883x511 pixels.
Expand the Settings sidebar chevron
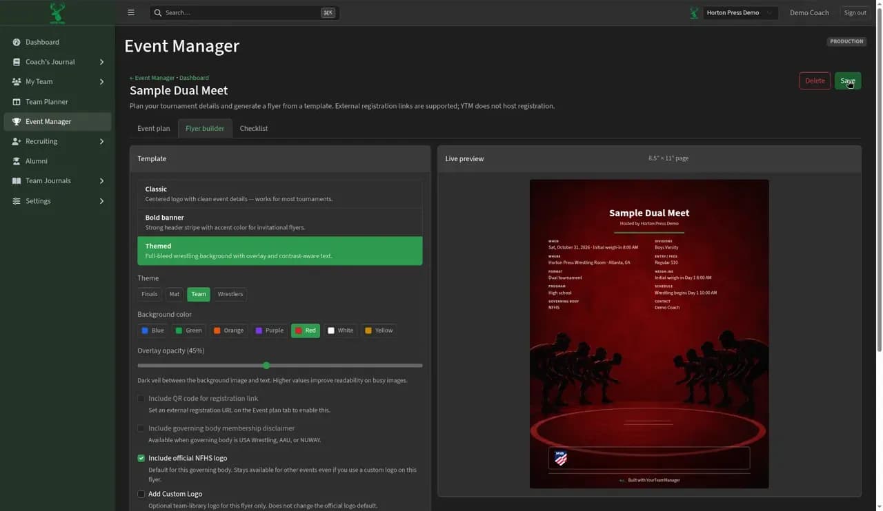pyautogui.click(x=101, y=201)
